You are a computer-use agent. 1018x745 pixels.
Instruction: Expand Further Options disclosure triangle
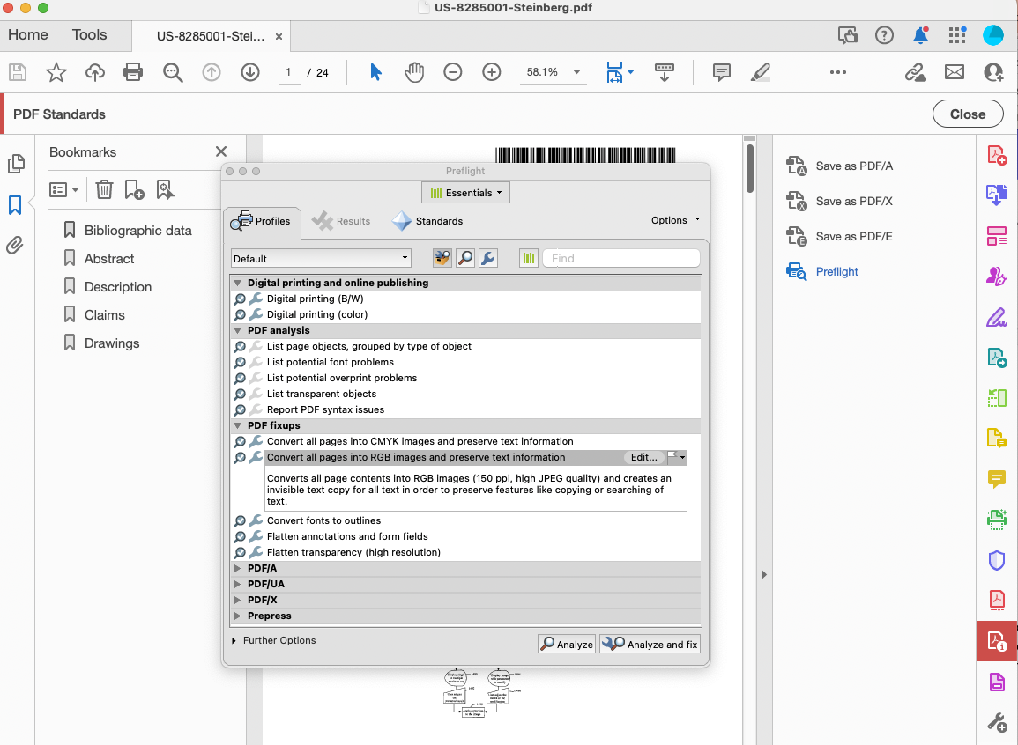[234, 641]
